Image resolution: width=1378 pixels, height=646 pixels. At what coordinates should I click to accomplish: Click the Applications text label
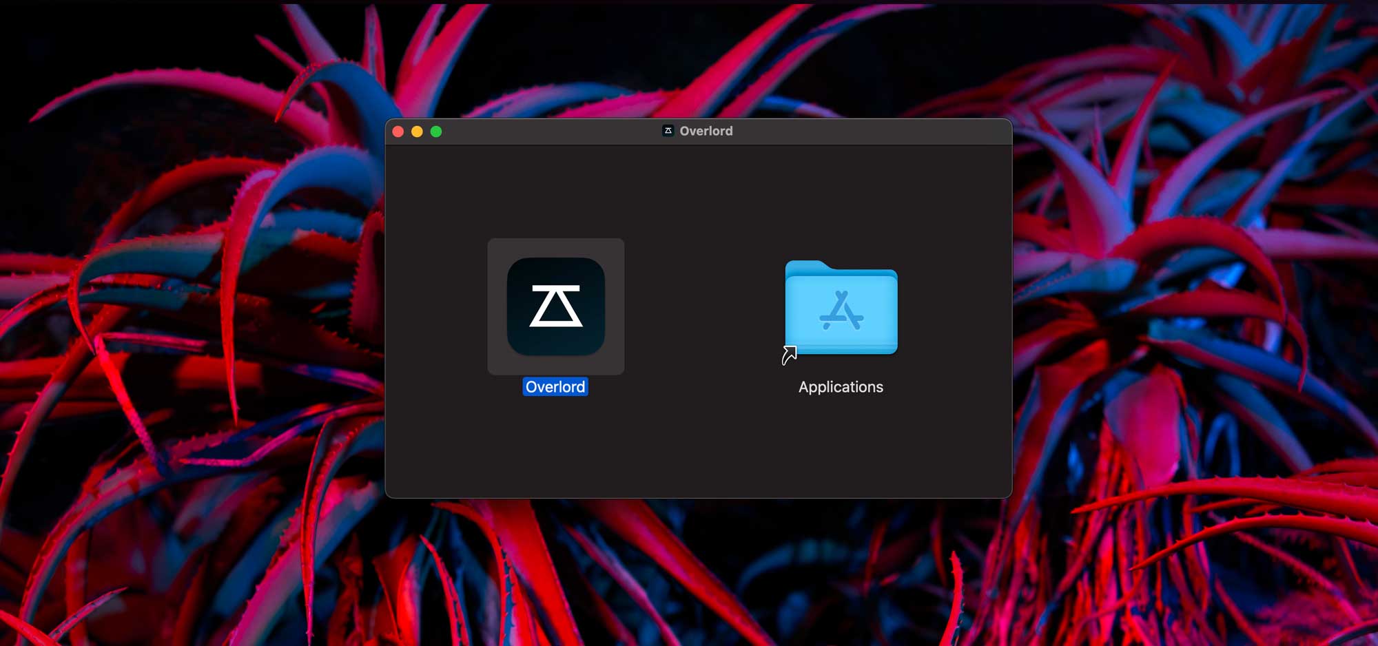click(x=841, y=387)
